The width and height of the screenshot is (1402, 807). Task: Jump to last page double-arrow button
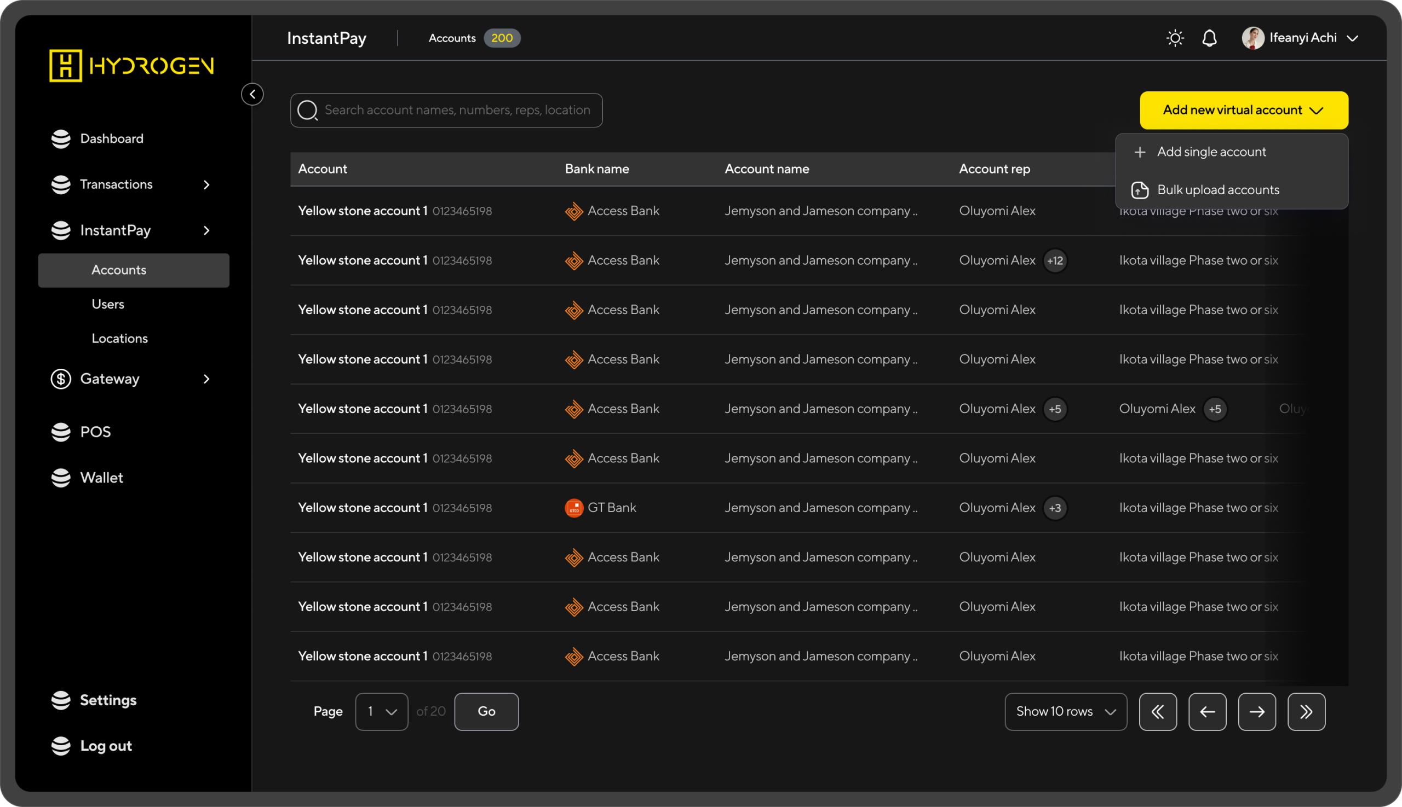(x=1306, y=712)
